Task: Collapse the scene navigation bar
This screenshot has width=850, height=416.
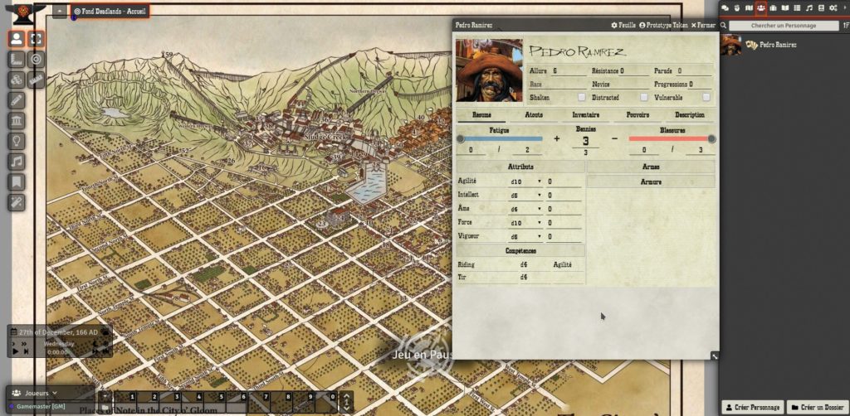Action: (60, 10)
